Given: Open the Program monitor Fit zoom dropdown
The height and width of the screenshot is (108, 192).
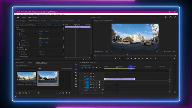Looking at the screenshot, I should pos(109,52).
